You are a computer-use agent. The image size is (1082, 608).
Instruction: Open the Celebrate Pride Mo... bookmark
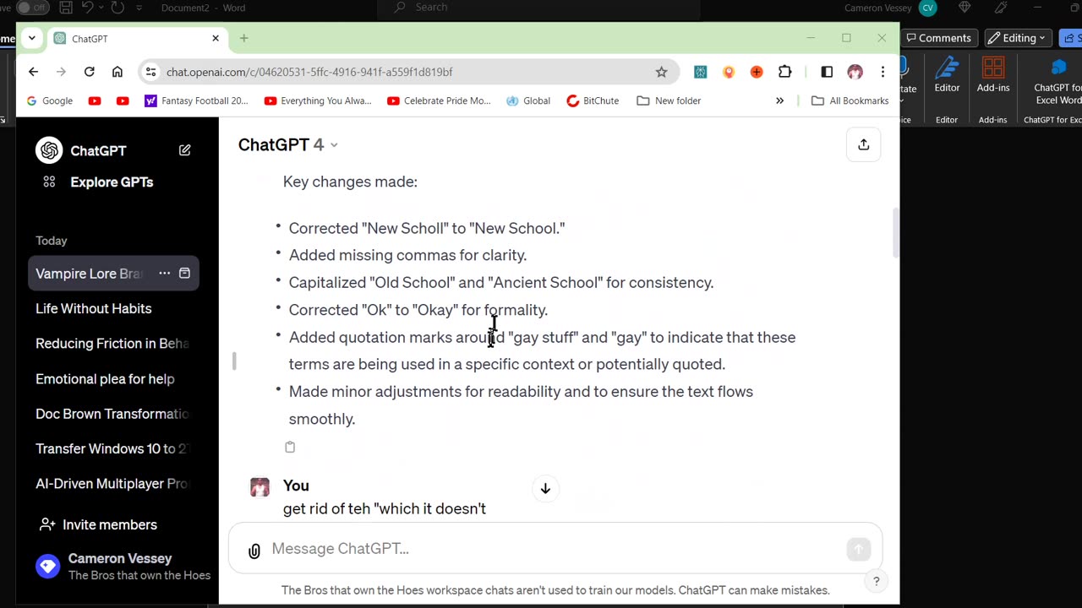(439, 100)
